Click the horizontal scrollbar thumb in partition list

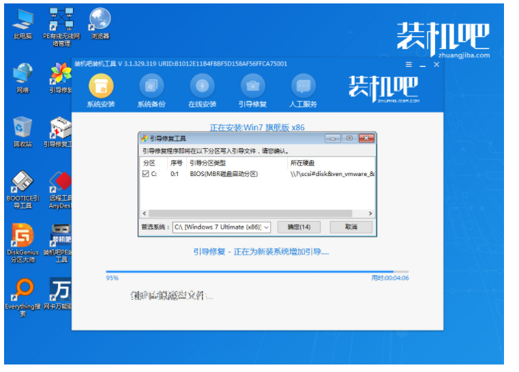[x=250, y=214]
